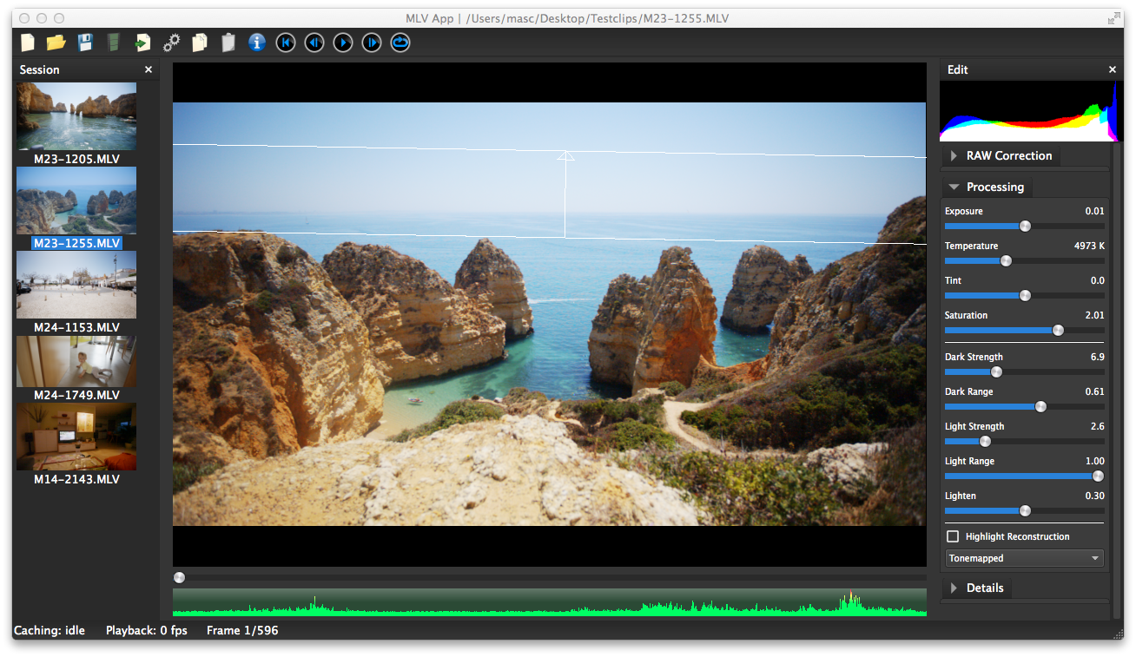Open the Tonemapped profile dropdown
This screenshot has height=657, width=1136.
pyautogui.click(x=1025, y=558)
